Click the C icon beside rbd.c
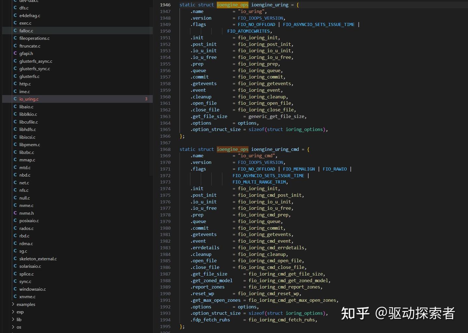The height and width of the screenshot is (333, 468). point(15,236)
